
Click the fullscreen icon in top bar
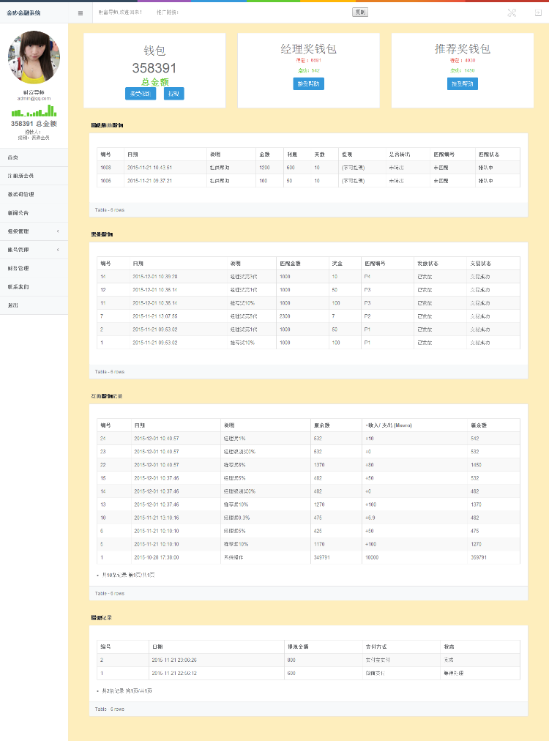pyautogui.click(x=512, y=12)
